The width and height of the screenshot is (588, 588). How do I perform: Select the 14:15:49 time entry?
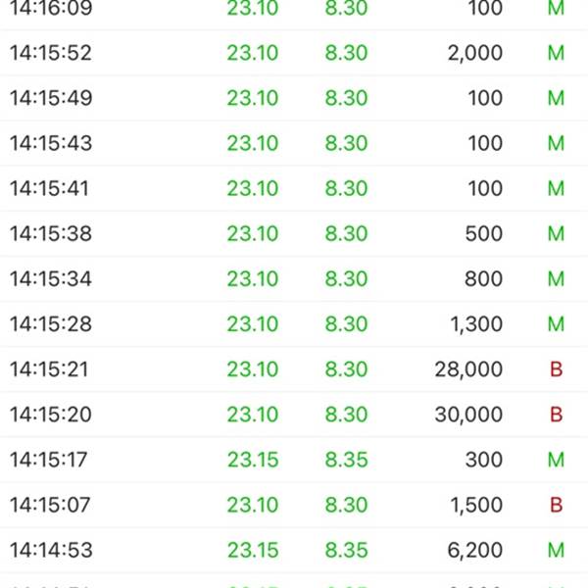[x=51, y=98]
